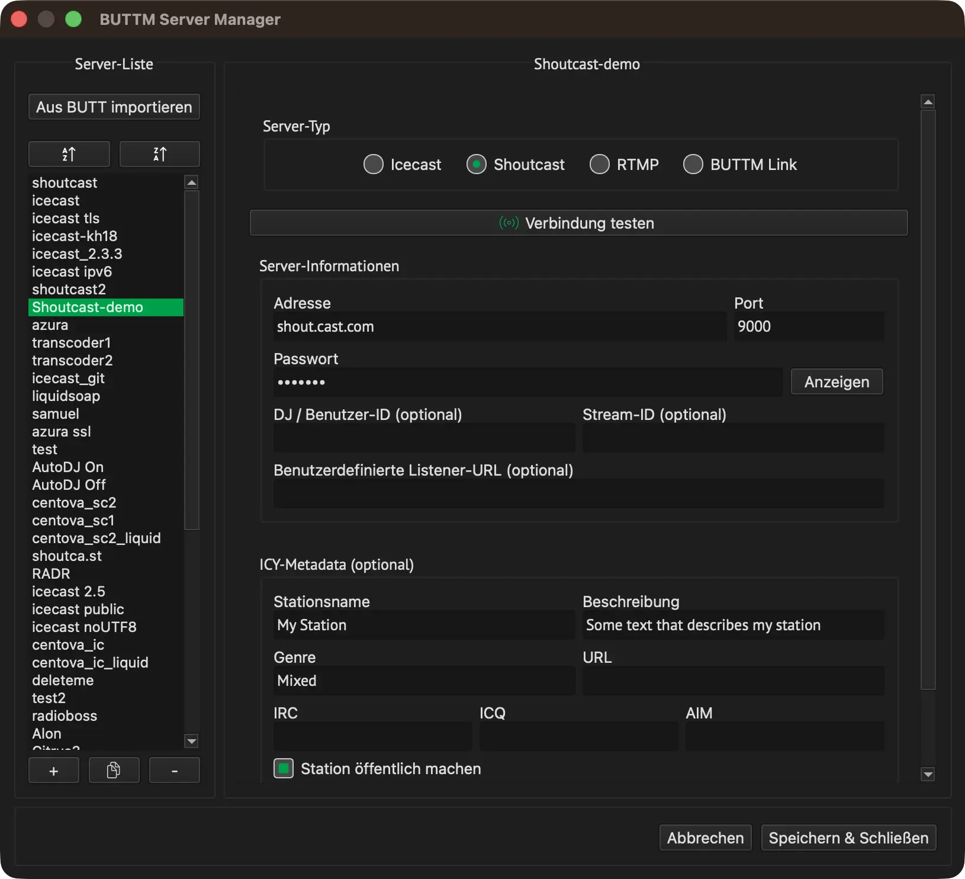This screenshot has width=965, height=879.
Task: Click the Stream-ID input field
Action: point(734,438)
